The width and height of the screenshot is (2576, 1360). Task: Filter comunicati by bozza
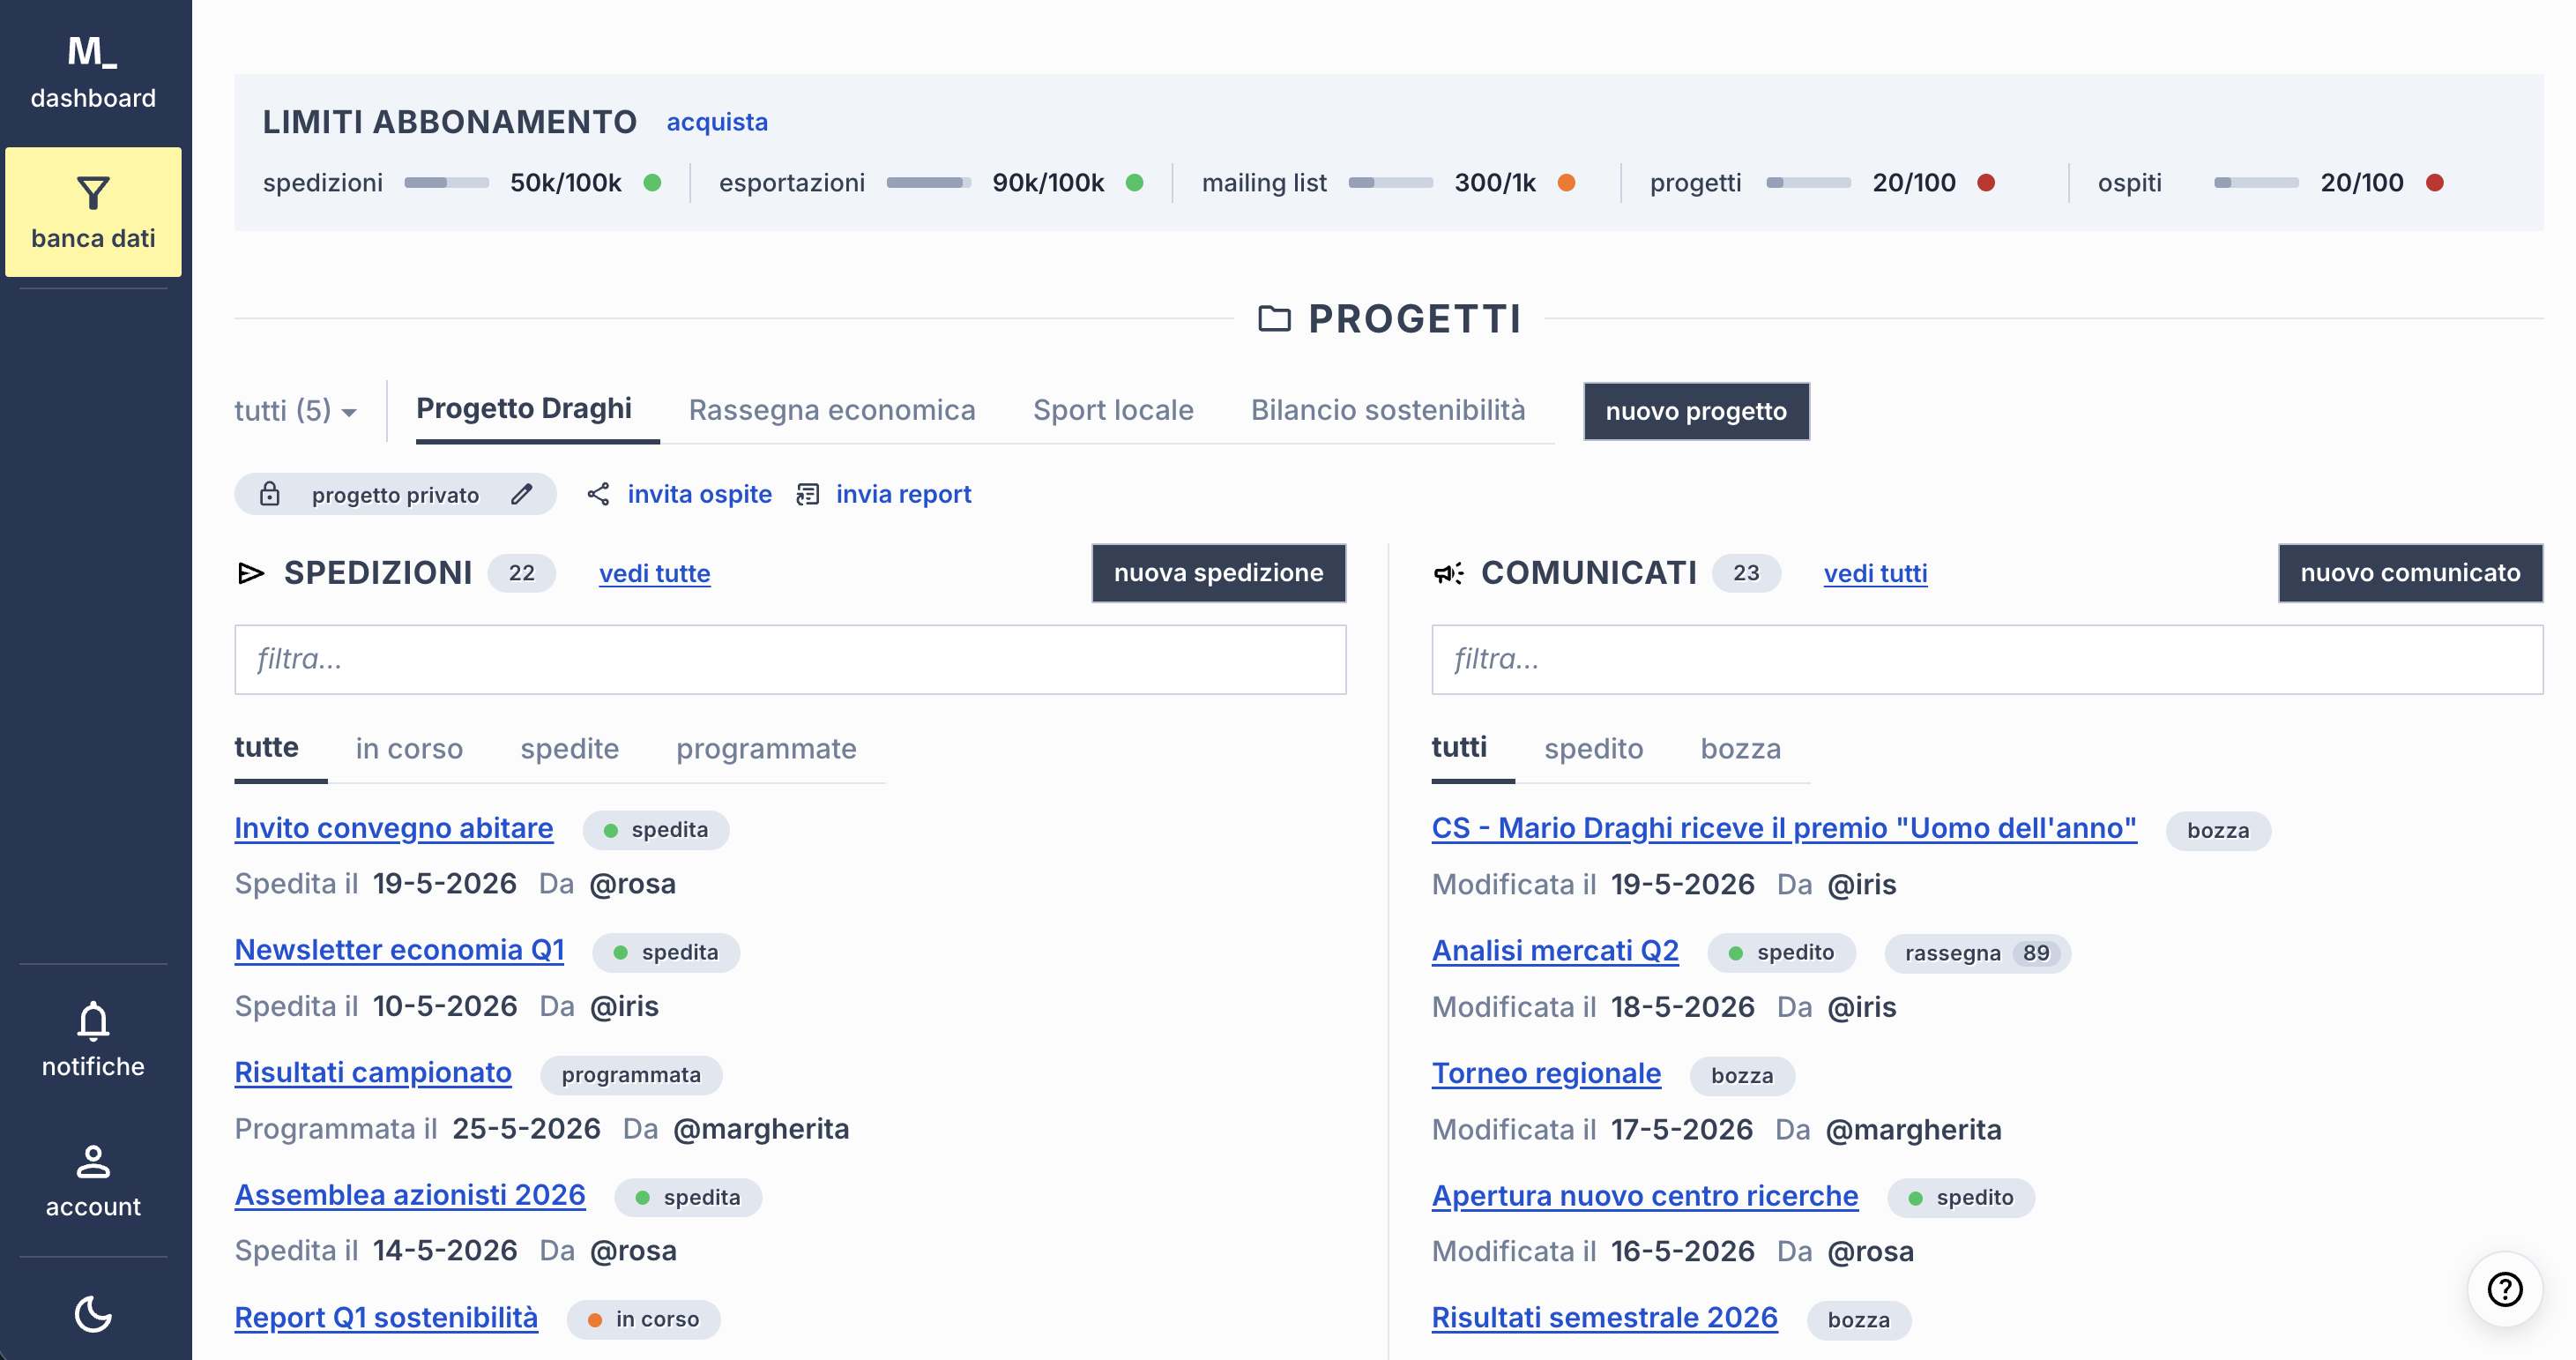point(1741,749)
